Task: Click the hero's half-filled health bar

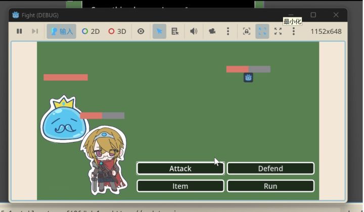Action: click(x=102, y=116)
